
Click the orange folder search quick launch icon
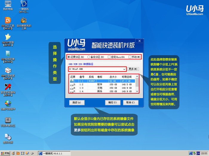18,154
